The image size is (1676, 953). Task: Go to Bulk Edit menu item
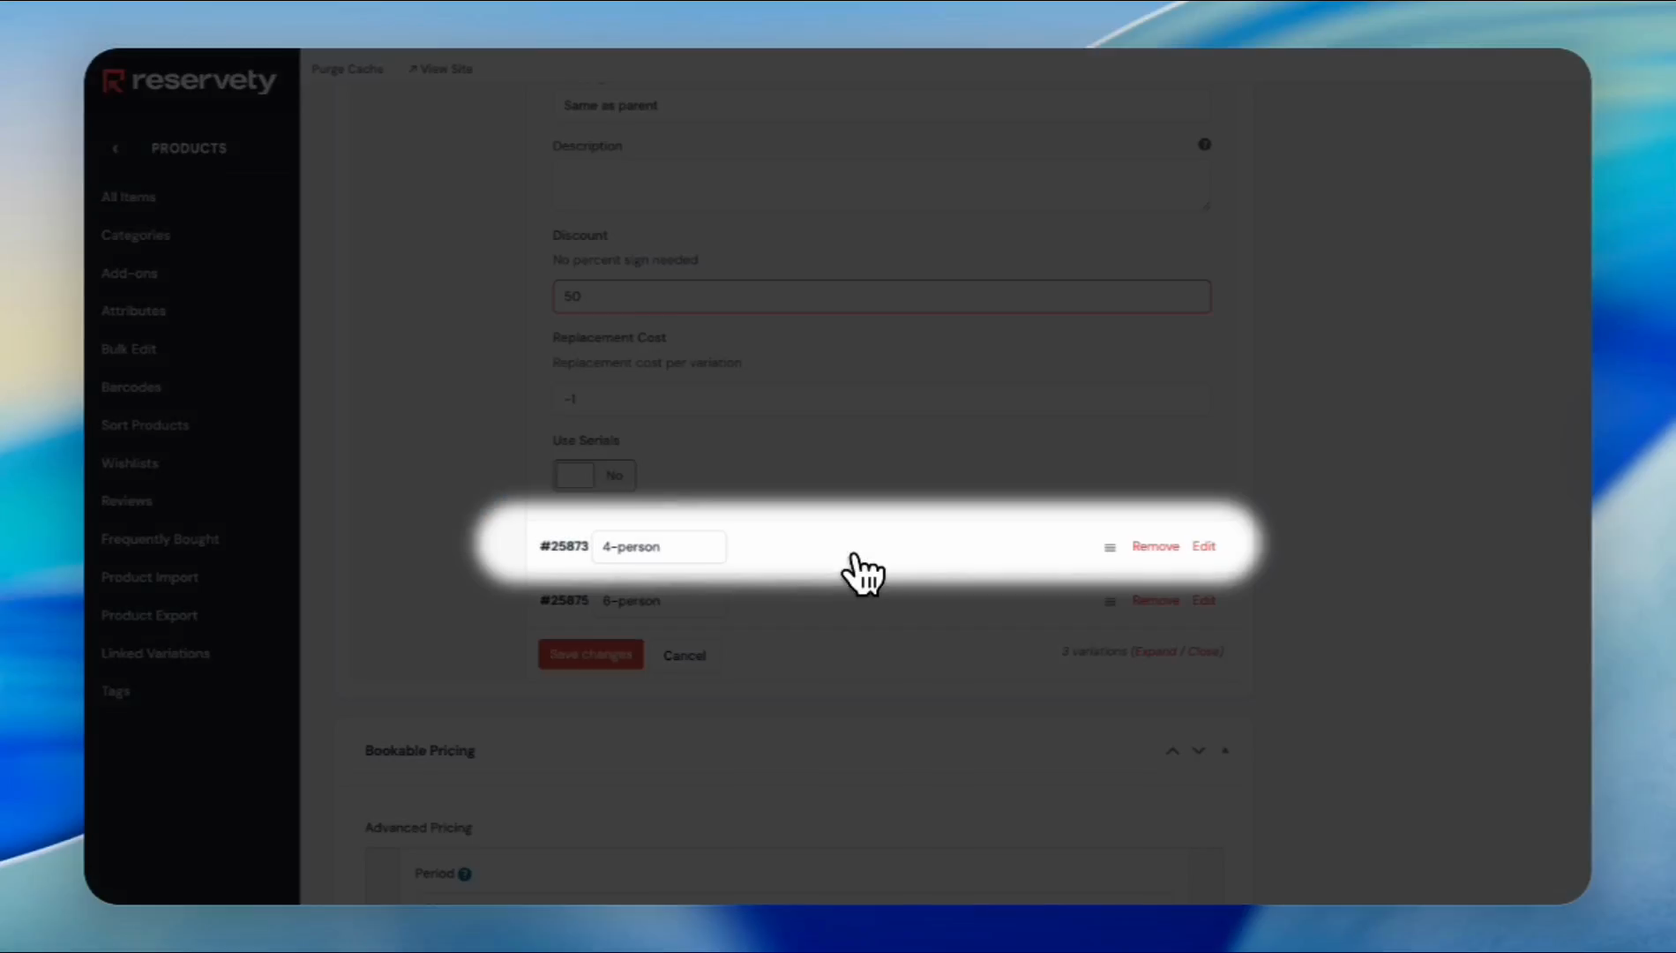[128, 349]
